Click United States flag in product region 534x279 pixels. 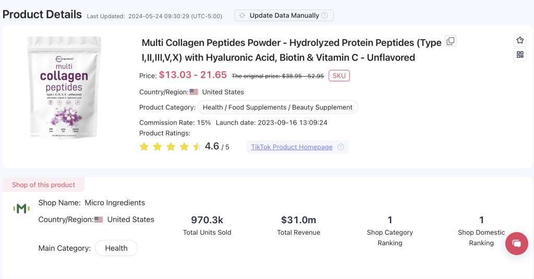point(194,92)
